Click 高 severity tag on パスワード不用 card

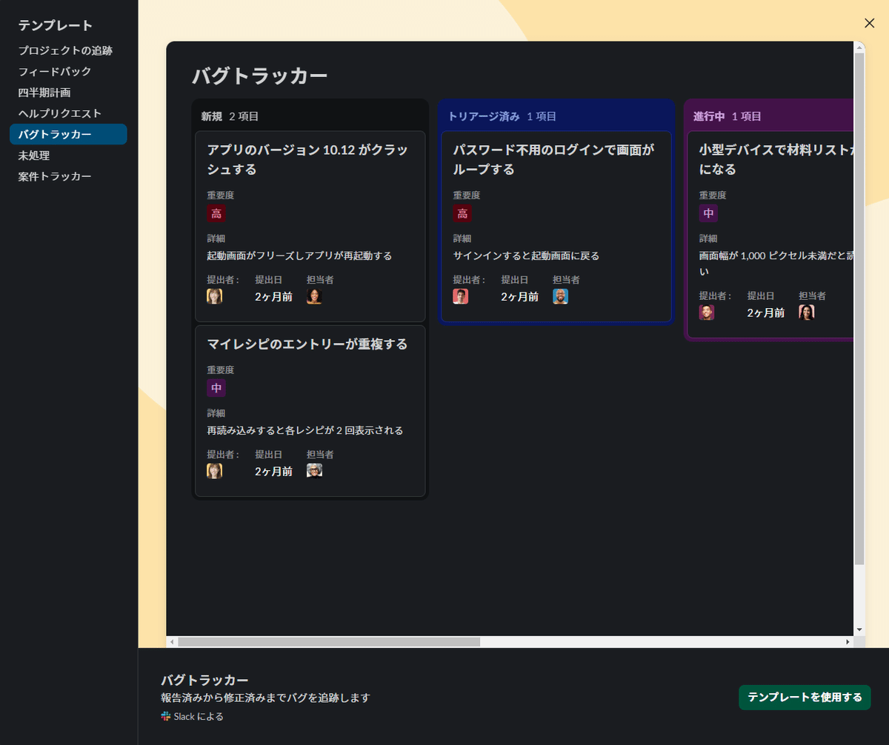click(462, 213)
